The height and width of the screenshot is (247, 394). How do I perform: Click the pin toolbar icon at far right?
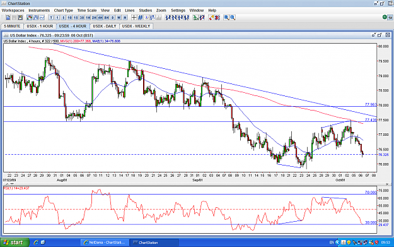(390, 18)
